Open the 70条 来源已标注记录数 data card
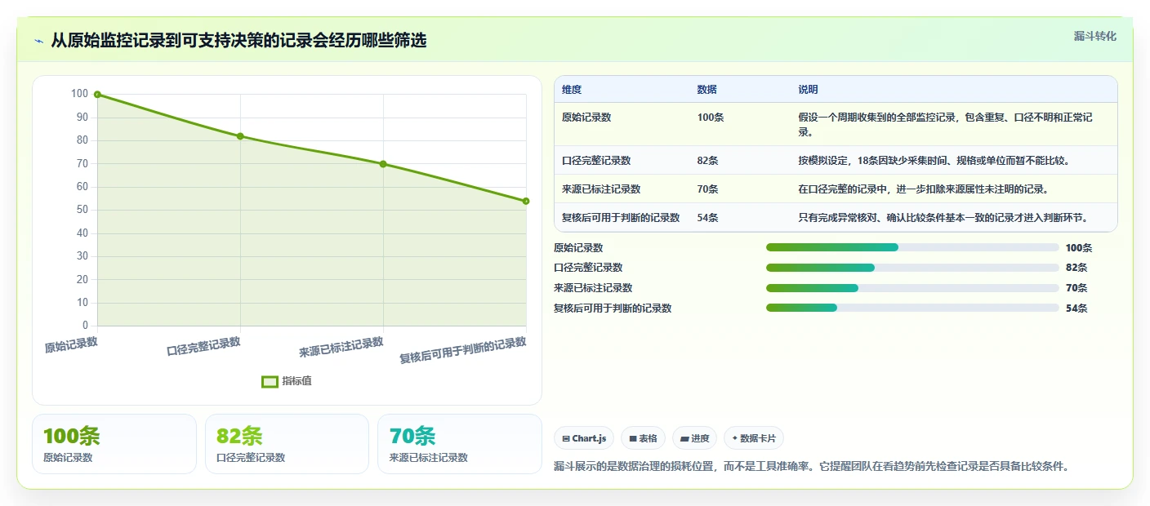 [x=460, y=444]
